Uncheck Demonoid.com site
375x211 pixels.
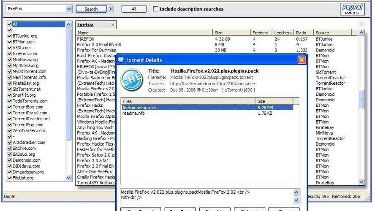[x=10, y=160]
